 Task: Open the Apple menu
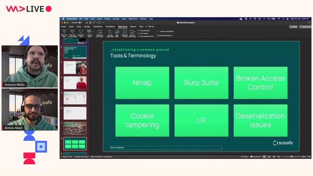click(x=63, y=19)
